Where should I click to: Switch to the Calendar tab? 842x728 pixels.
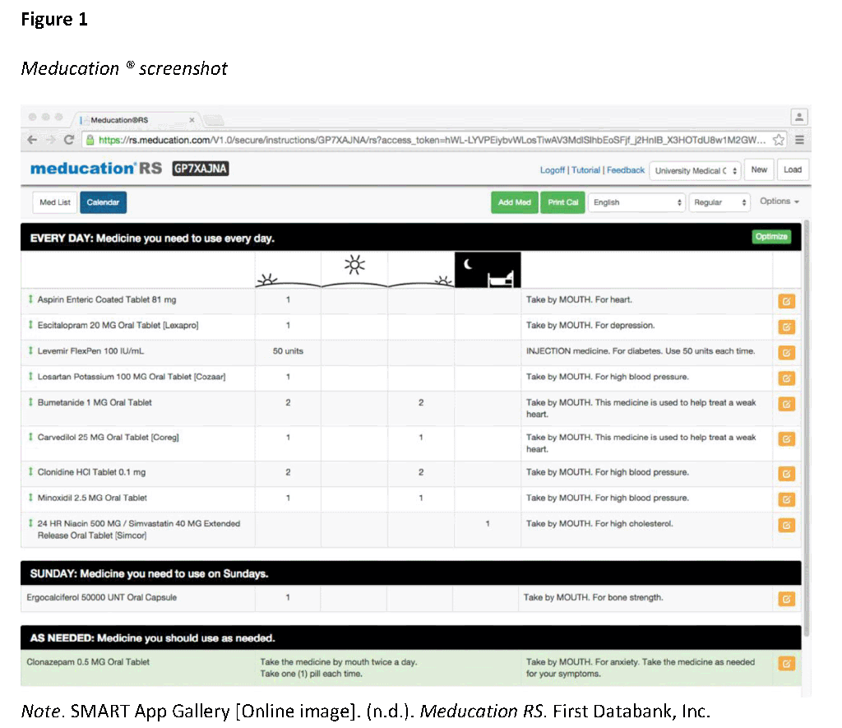pos(103,202)
